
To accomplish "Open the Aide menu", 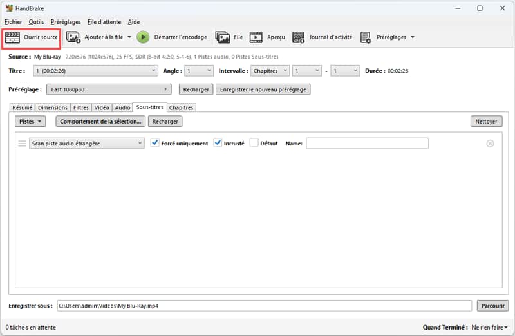I will (134, 22).
